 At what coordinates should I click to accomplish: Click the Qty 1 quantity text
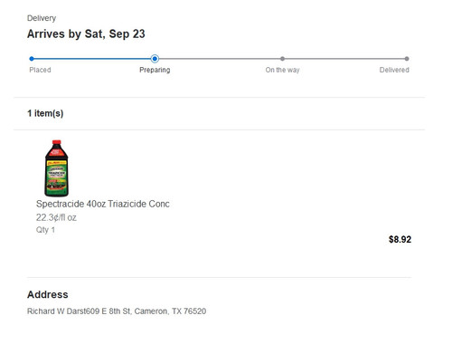pyautogui.click(x=45, y=230)
